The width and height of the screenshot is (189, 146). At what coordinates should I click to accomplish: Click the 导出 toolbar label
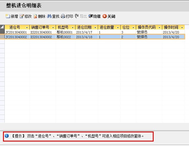click(x=83, y=16)
